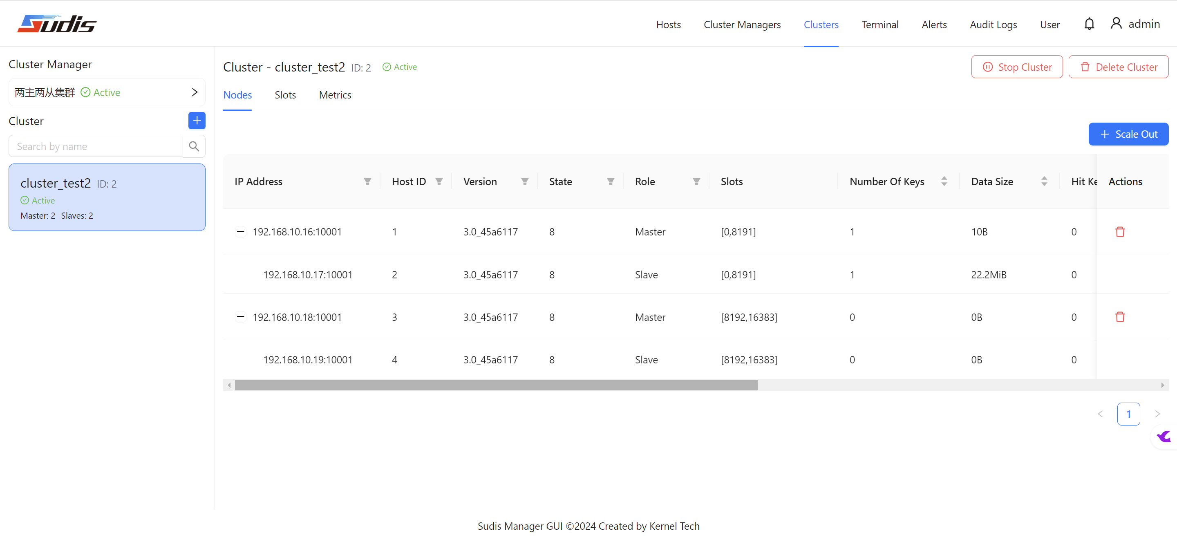Select the cluster_test2 cluster card

107,197
